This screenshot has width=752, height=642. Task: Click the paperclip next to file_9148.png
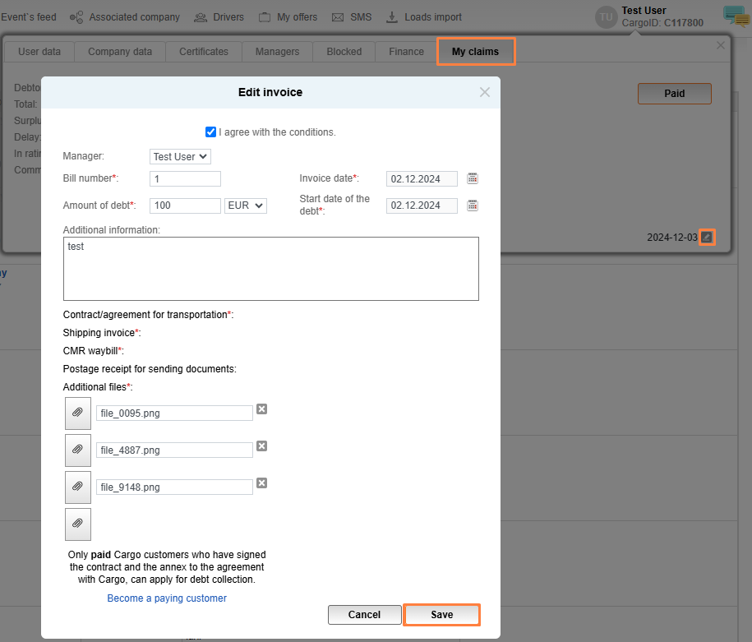tap(78, 487)
